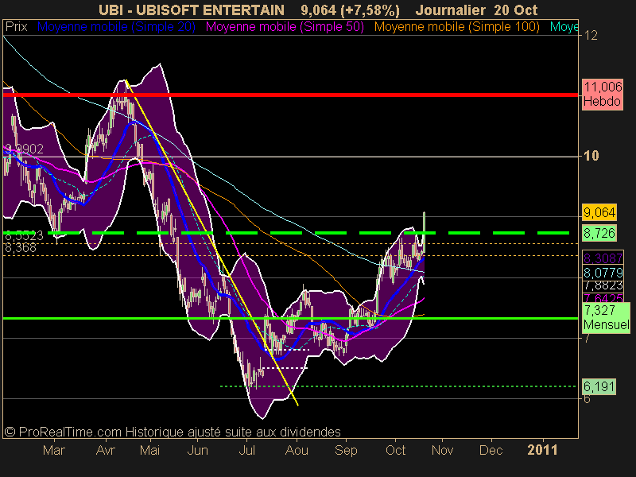Click the yellow descending trend line
This screenshot has width=636, height=477.
tap(211, 242)
